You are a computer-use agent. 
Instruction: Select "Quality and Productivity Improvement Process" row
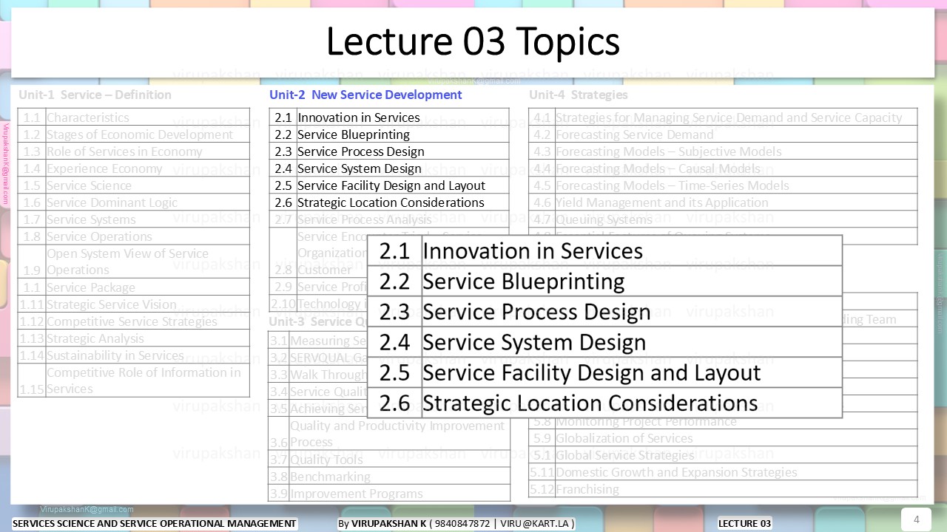click(x=389, y=434)
